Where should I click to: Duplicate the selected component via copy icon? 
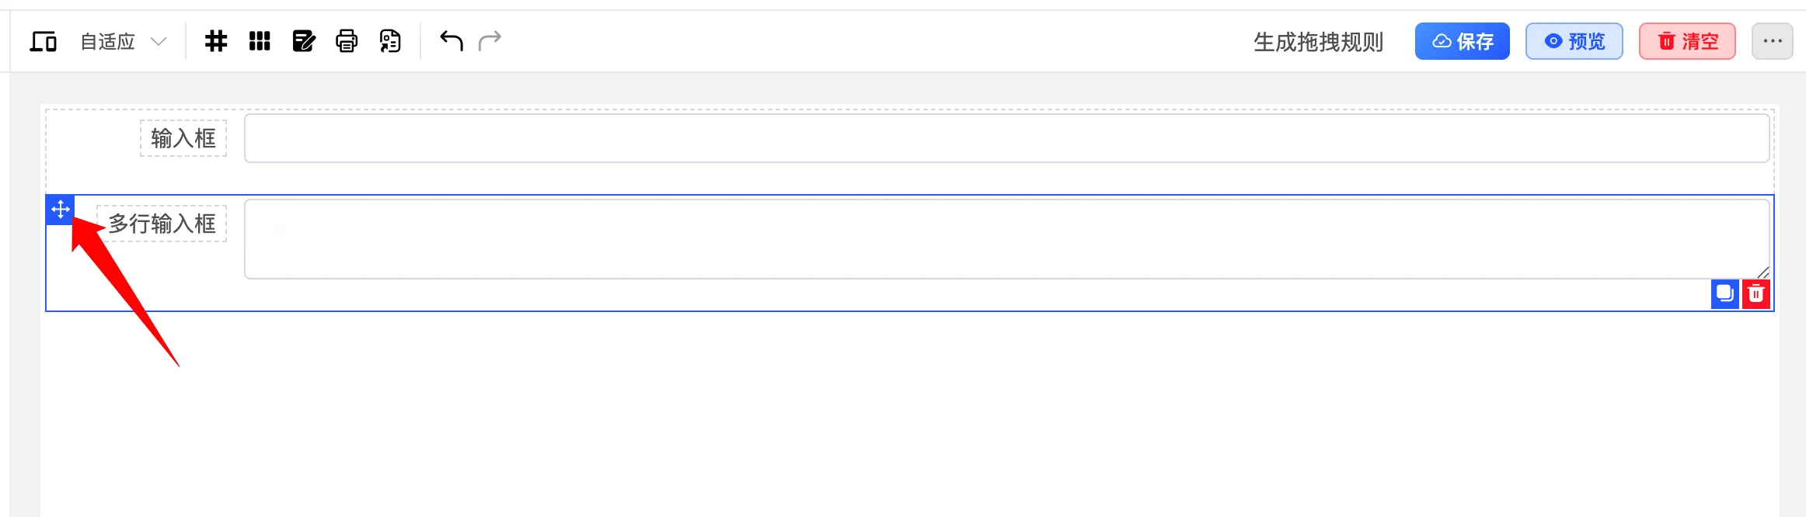click(1724, 294)
